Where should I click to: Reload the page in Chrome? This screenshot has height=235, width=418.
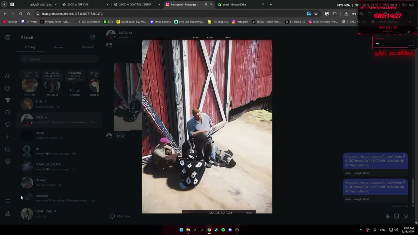[21, 14]
